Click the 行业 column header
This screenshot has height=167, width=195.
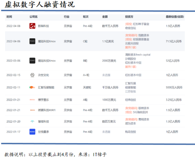click(67, 17)
